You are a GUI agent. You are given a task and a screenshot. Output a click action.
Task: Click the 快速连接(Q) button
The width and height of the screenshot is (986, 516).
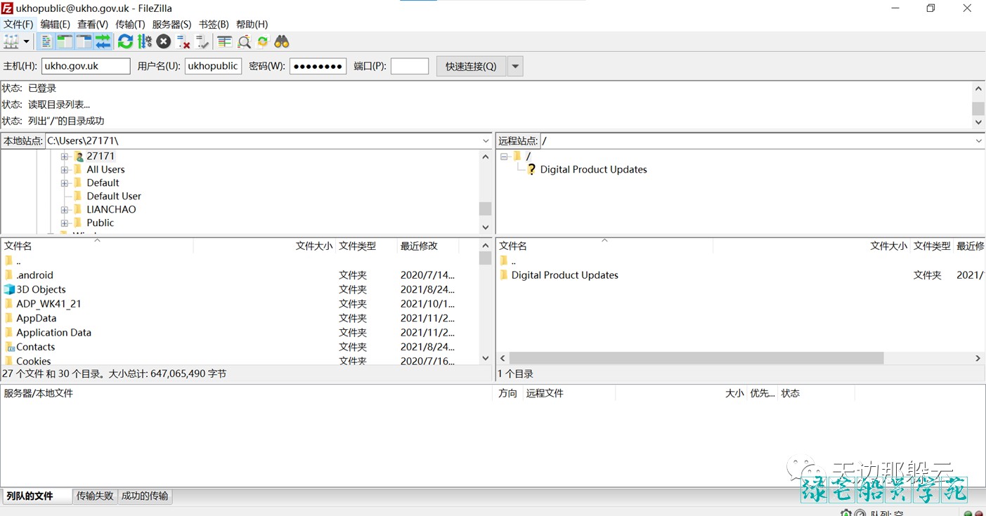tap(471, 66)
